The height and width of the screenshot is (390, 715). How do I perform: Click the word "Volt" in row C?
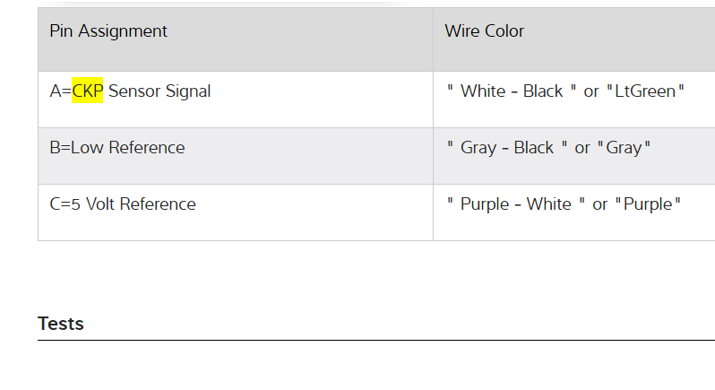tap(100, 204)
